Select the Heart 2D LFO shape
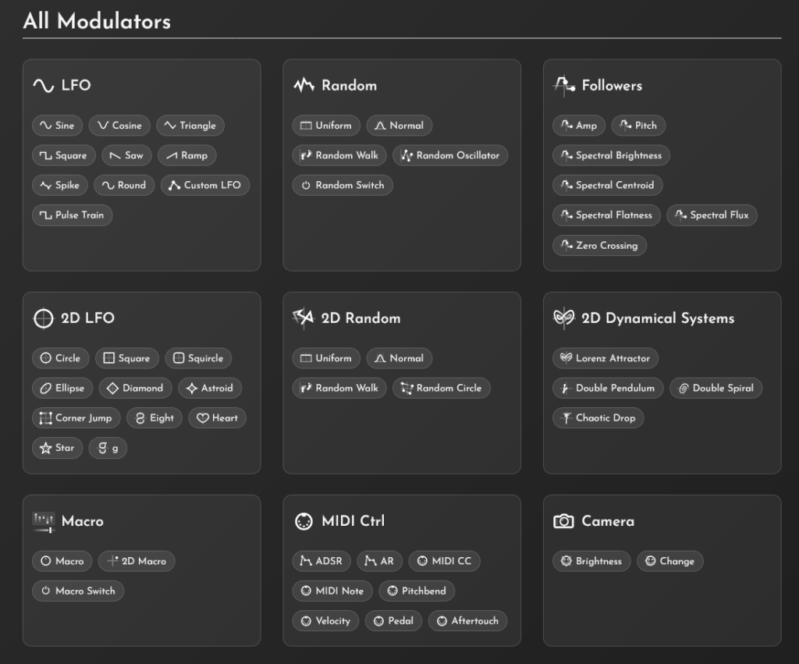Viewport: 799px width, 664px height. click(x=217, y=418)
